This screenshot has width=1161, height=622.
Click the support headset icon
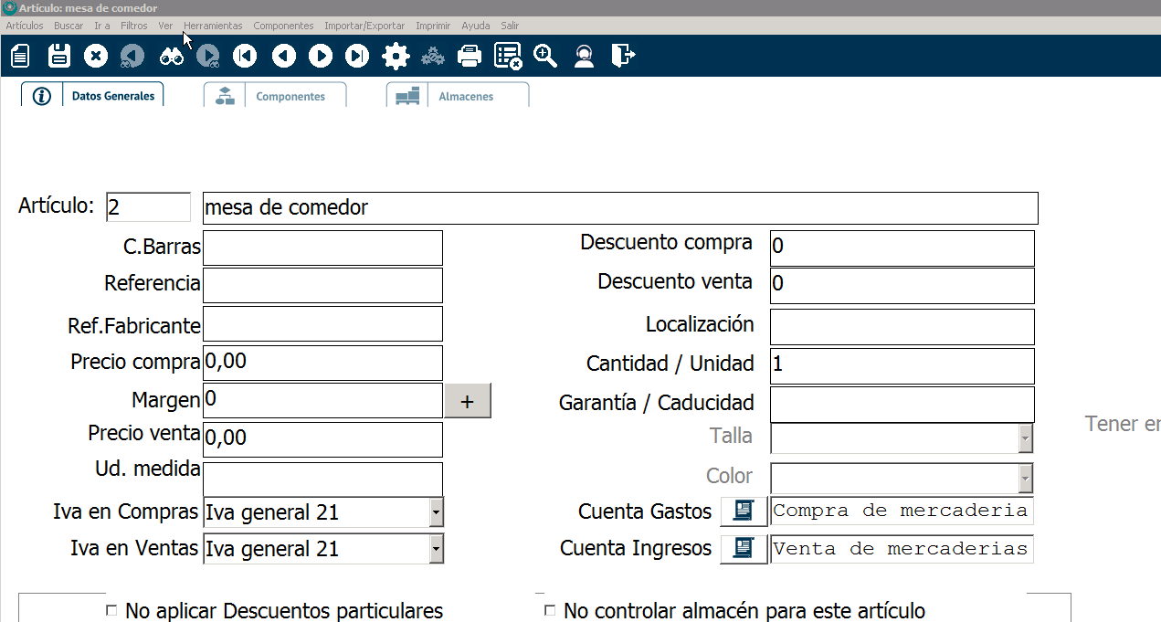click(585, 57)
